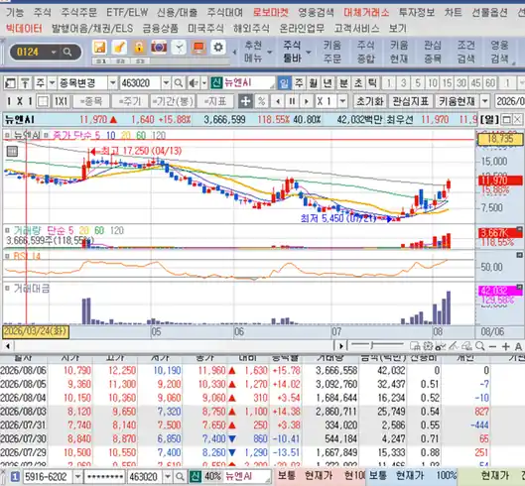The height and width of the screenshot is (486, 525).
Task: Open the 빅데이터 menu
Action: 24,29
